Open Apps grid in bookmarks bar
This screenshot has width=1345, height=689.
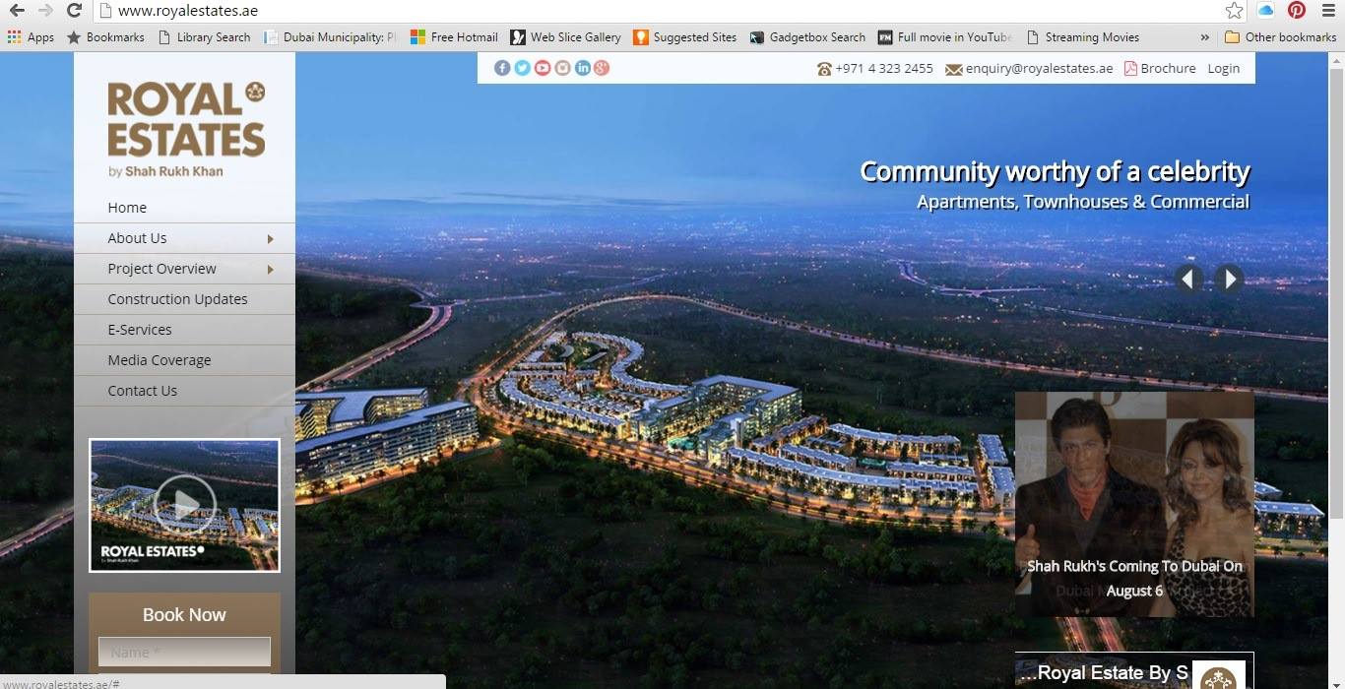pos(31,37)
